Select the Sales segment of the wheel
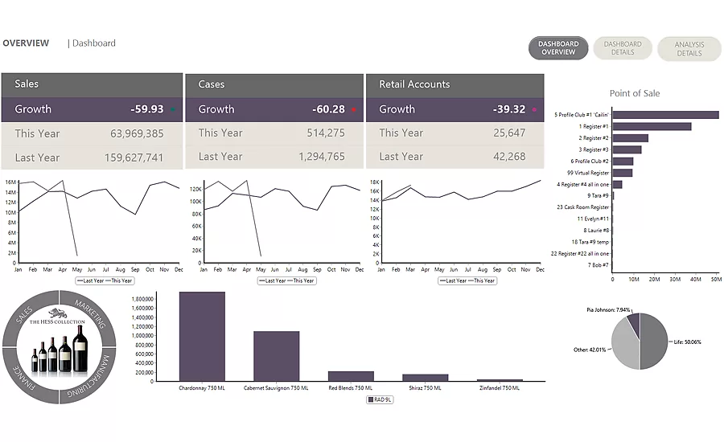 tap(26, 313)
